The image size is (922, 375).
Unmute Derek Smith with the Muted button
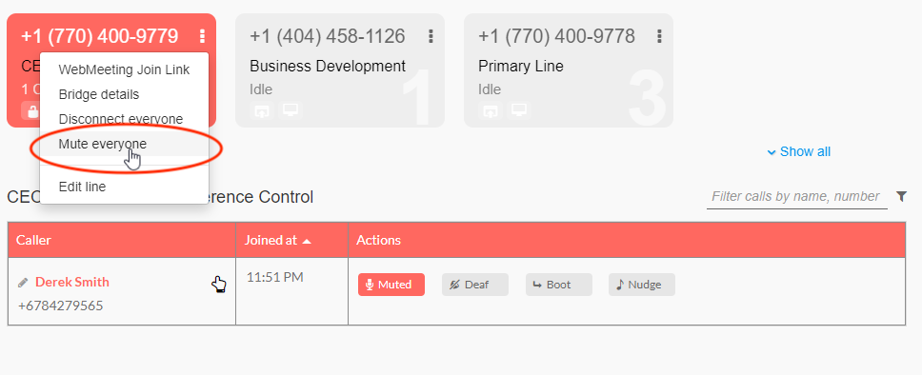tap(391, 285)
